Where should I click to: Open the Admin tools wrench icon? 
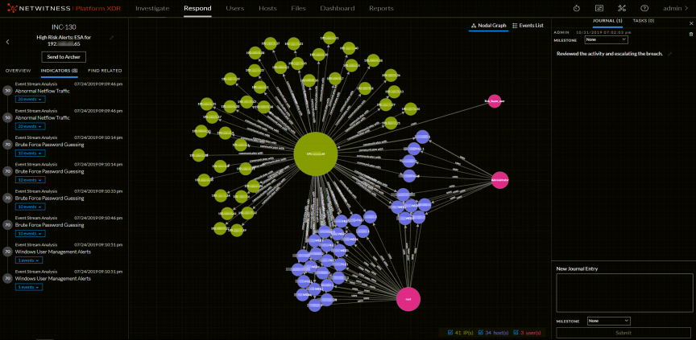click(621, 8)
